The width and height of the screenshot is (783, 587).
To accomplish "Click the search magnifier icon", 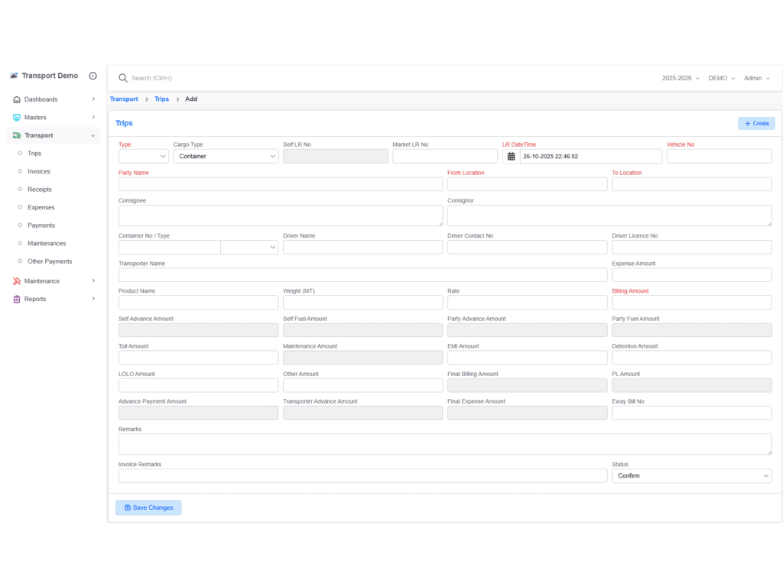I will point(123,78).
